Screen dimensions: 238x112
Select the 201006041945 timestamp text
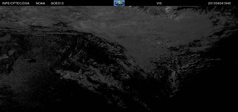[x=219, y=3]
